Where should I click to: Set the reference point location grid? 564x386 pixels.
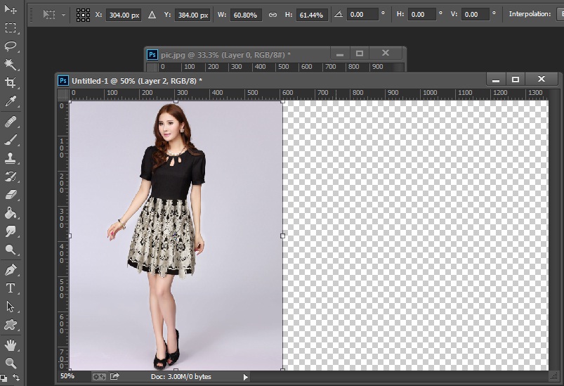[83, 15]
